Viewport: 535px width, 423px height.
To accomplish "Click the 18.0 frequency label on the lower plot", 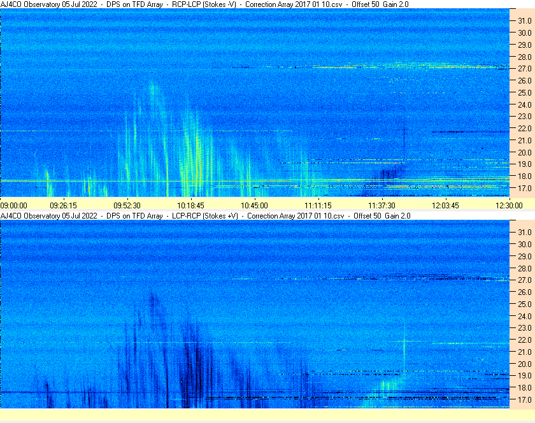I will (525, 388).
